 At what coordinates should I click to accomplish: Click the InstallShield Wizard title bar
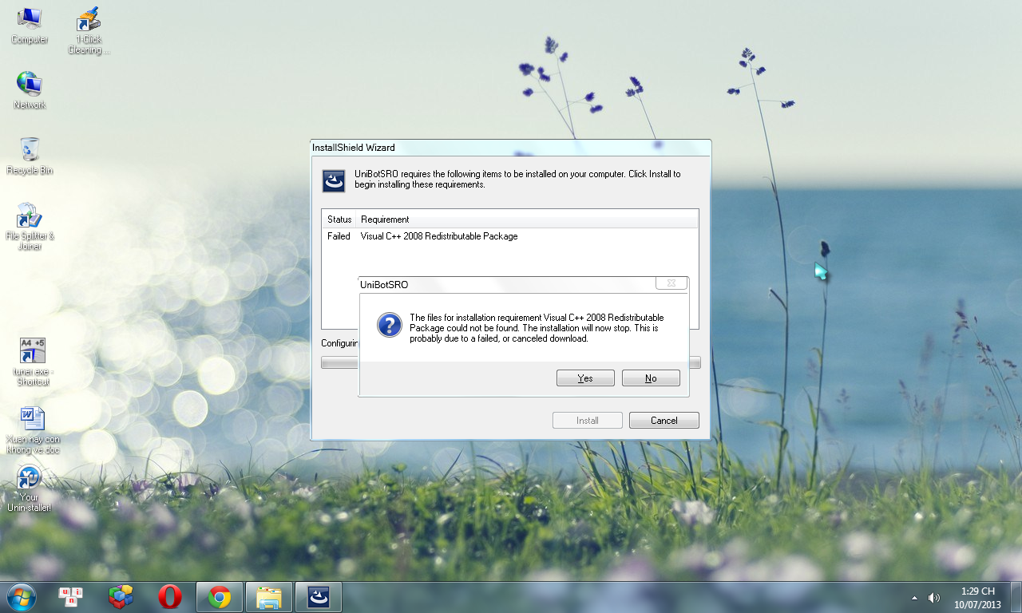click(x=510, y=148)
